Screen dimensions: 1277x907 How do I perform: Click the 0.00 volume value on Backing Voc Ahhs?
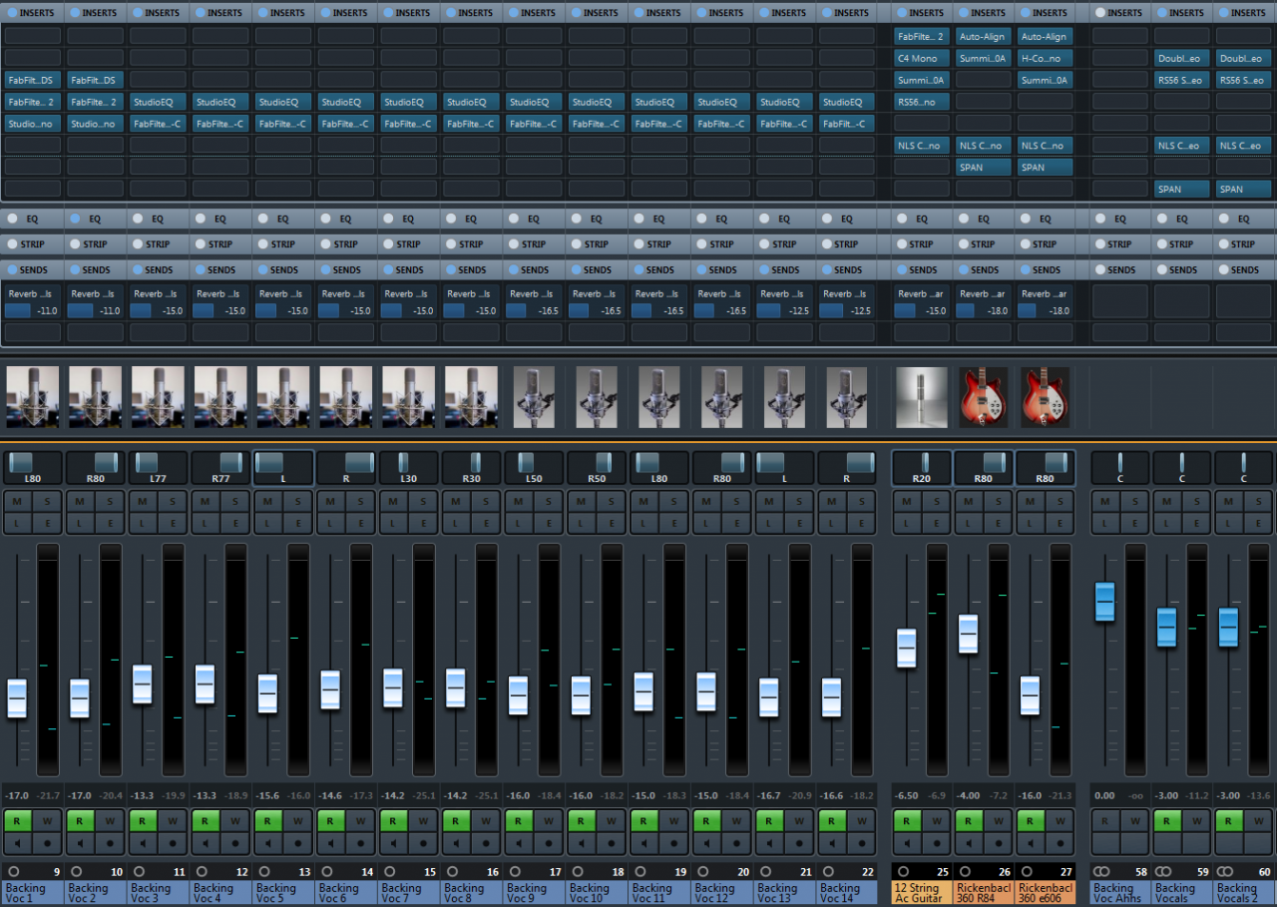[x=1104, y=796]
